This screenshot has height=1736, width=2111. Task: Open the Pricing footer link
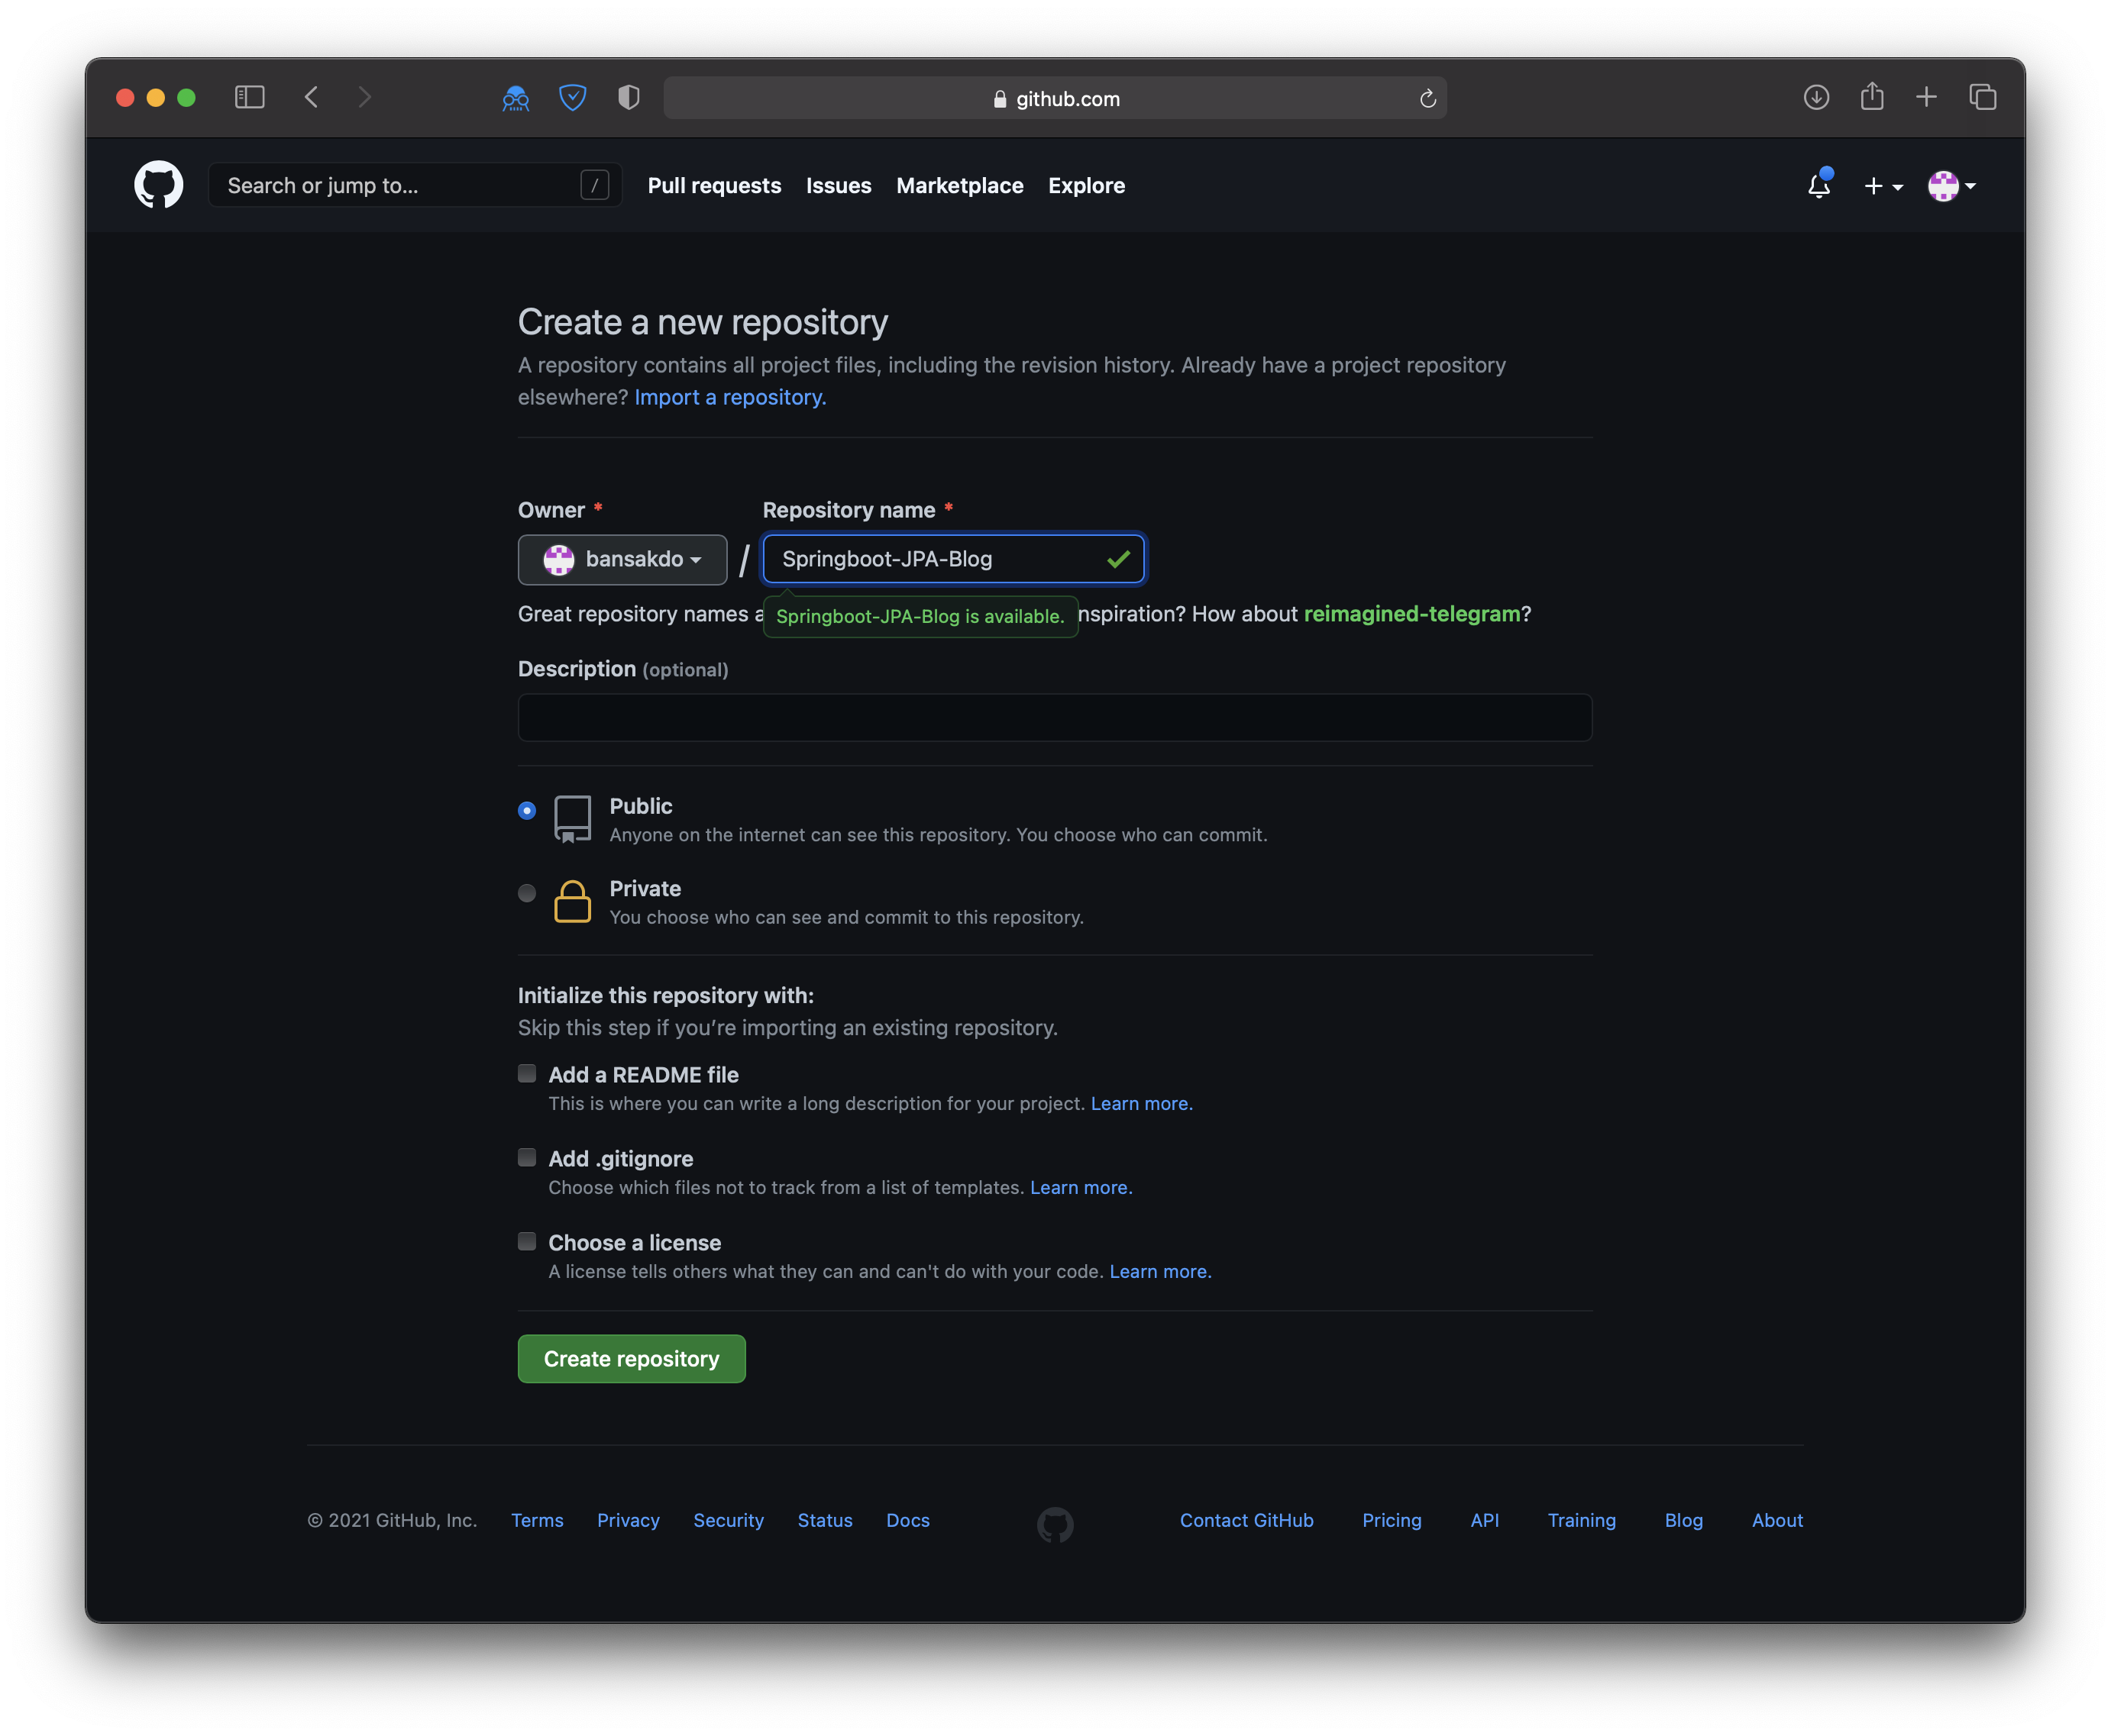[1392, 1520]
